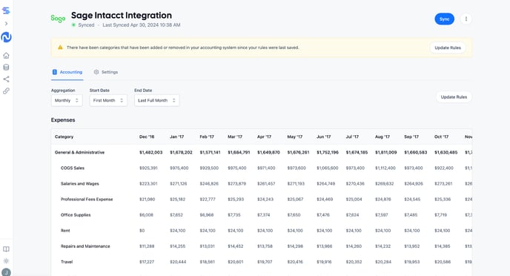The width and height of the screenshot is (510, 276).
Task: Select the Rent row label
Action: (x=65, y=231)
